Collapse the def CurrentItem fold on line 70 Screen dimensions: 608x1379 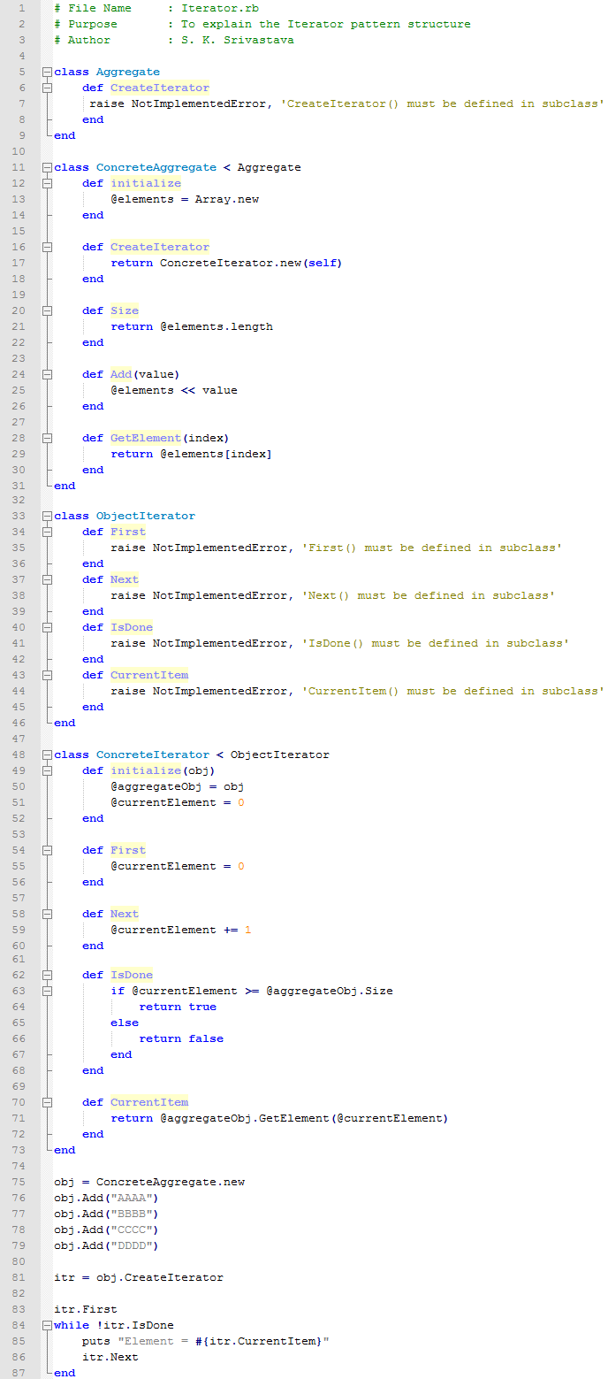point(46,1103)
